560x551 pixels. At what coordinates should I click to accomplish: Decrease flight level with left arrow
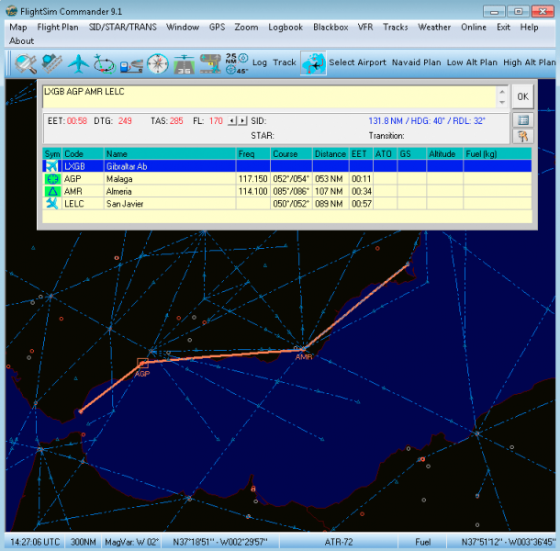[232, 120]
